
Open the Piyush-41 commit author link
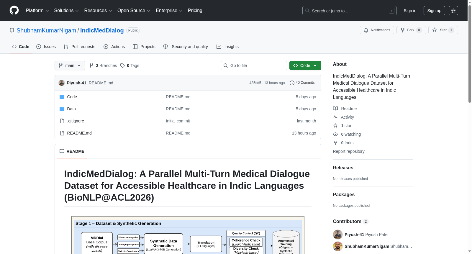click(x=76, y=83)
